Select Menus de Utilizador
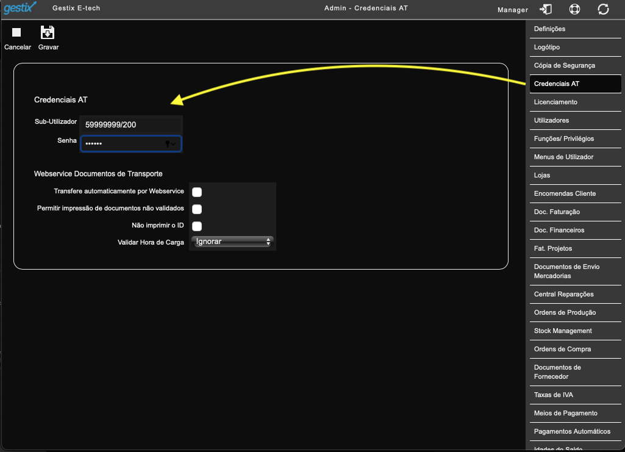Viewport: 625px width, 452px height. pos(575,157)
